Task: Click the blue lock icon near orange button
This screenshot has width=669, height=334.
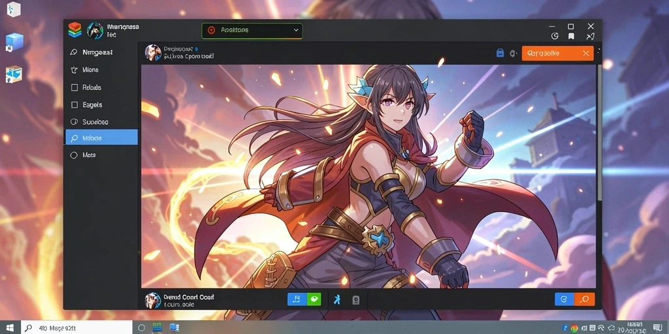Action: (500, 53)
